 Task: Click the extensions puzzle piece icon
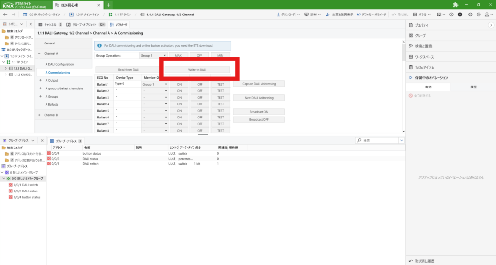pyautogui.click(x=455, y=5)
